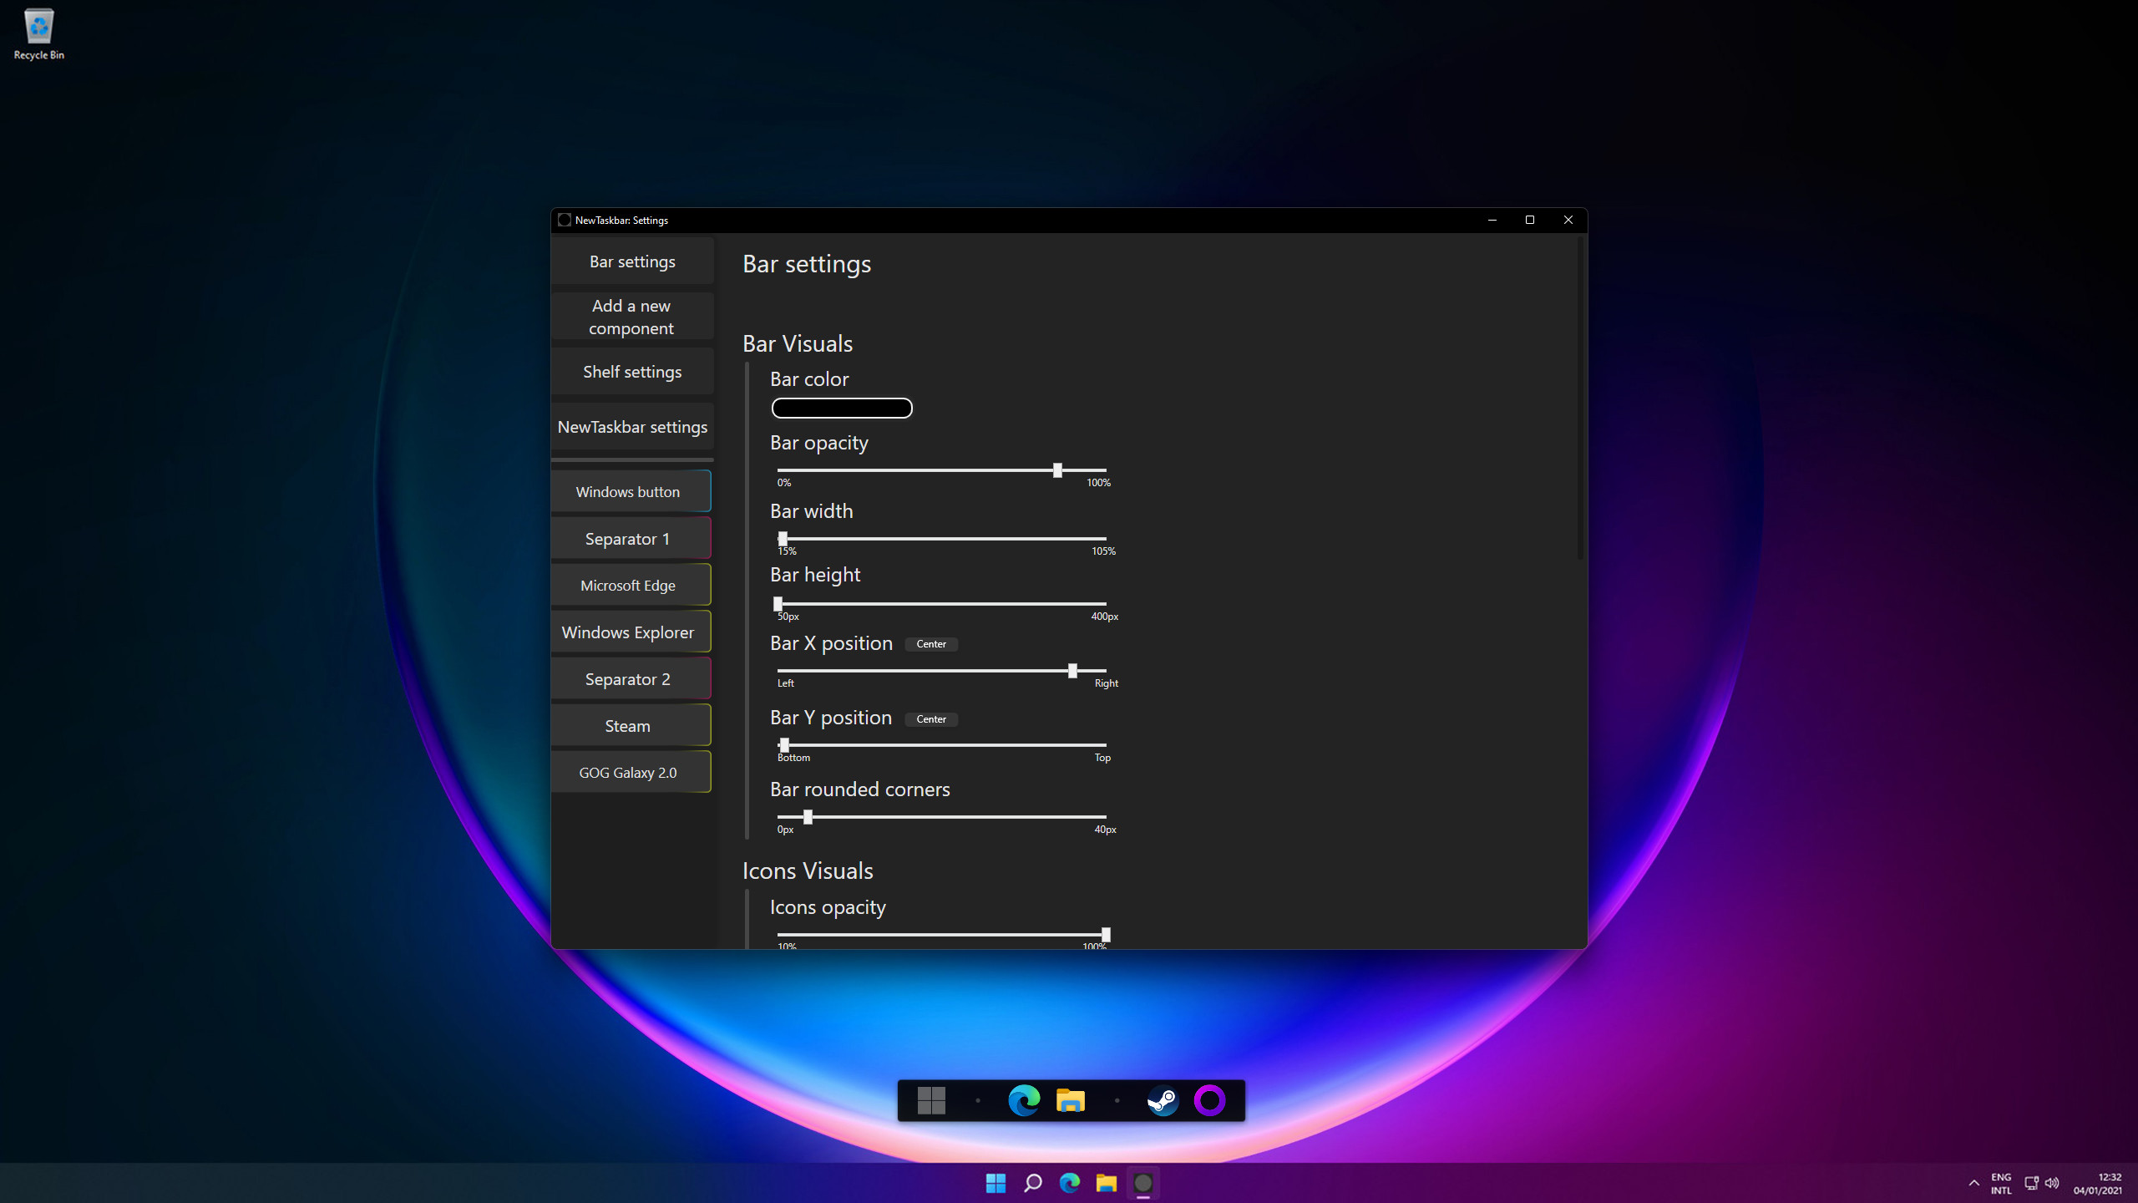Screen dimensions: 2138x1203
Task: Open Microsoft Edge from the custom taskbar
Action: (1026, 1100)
